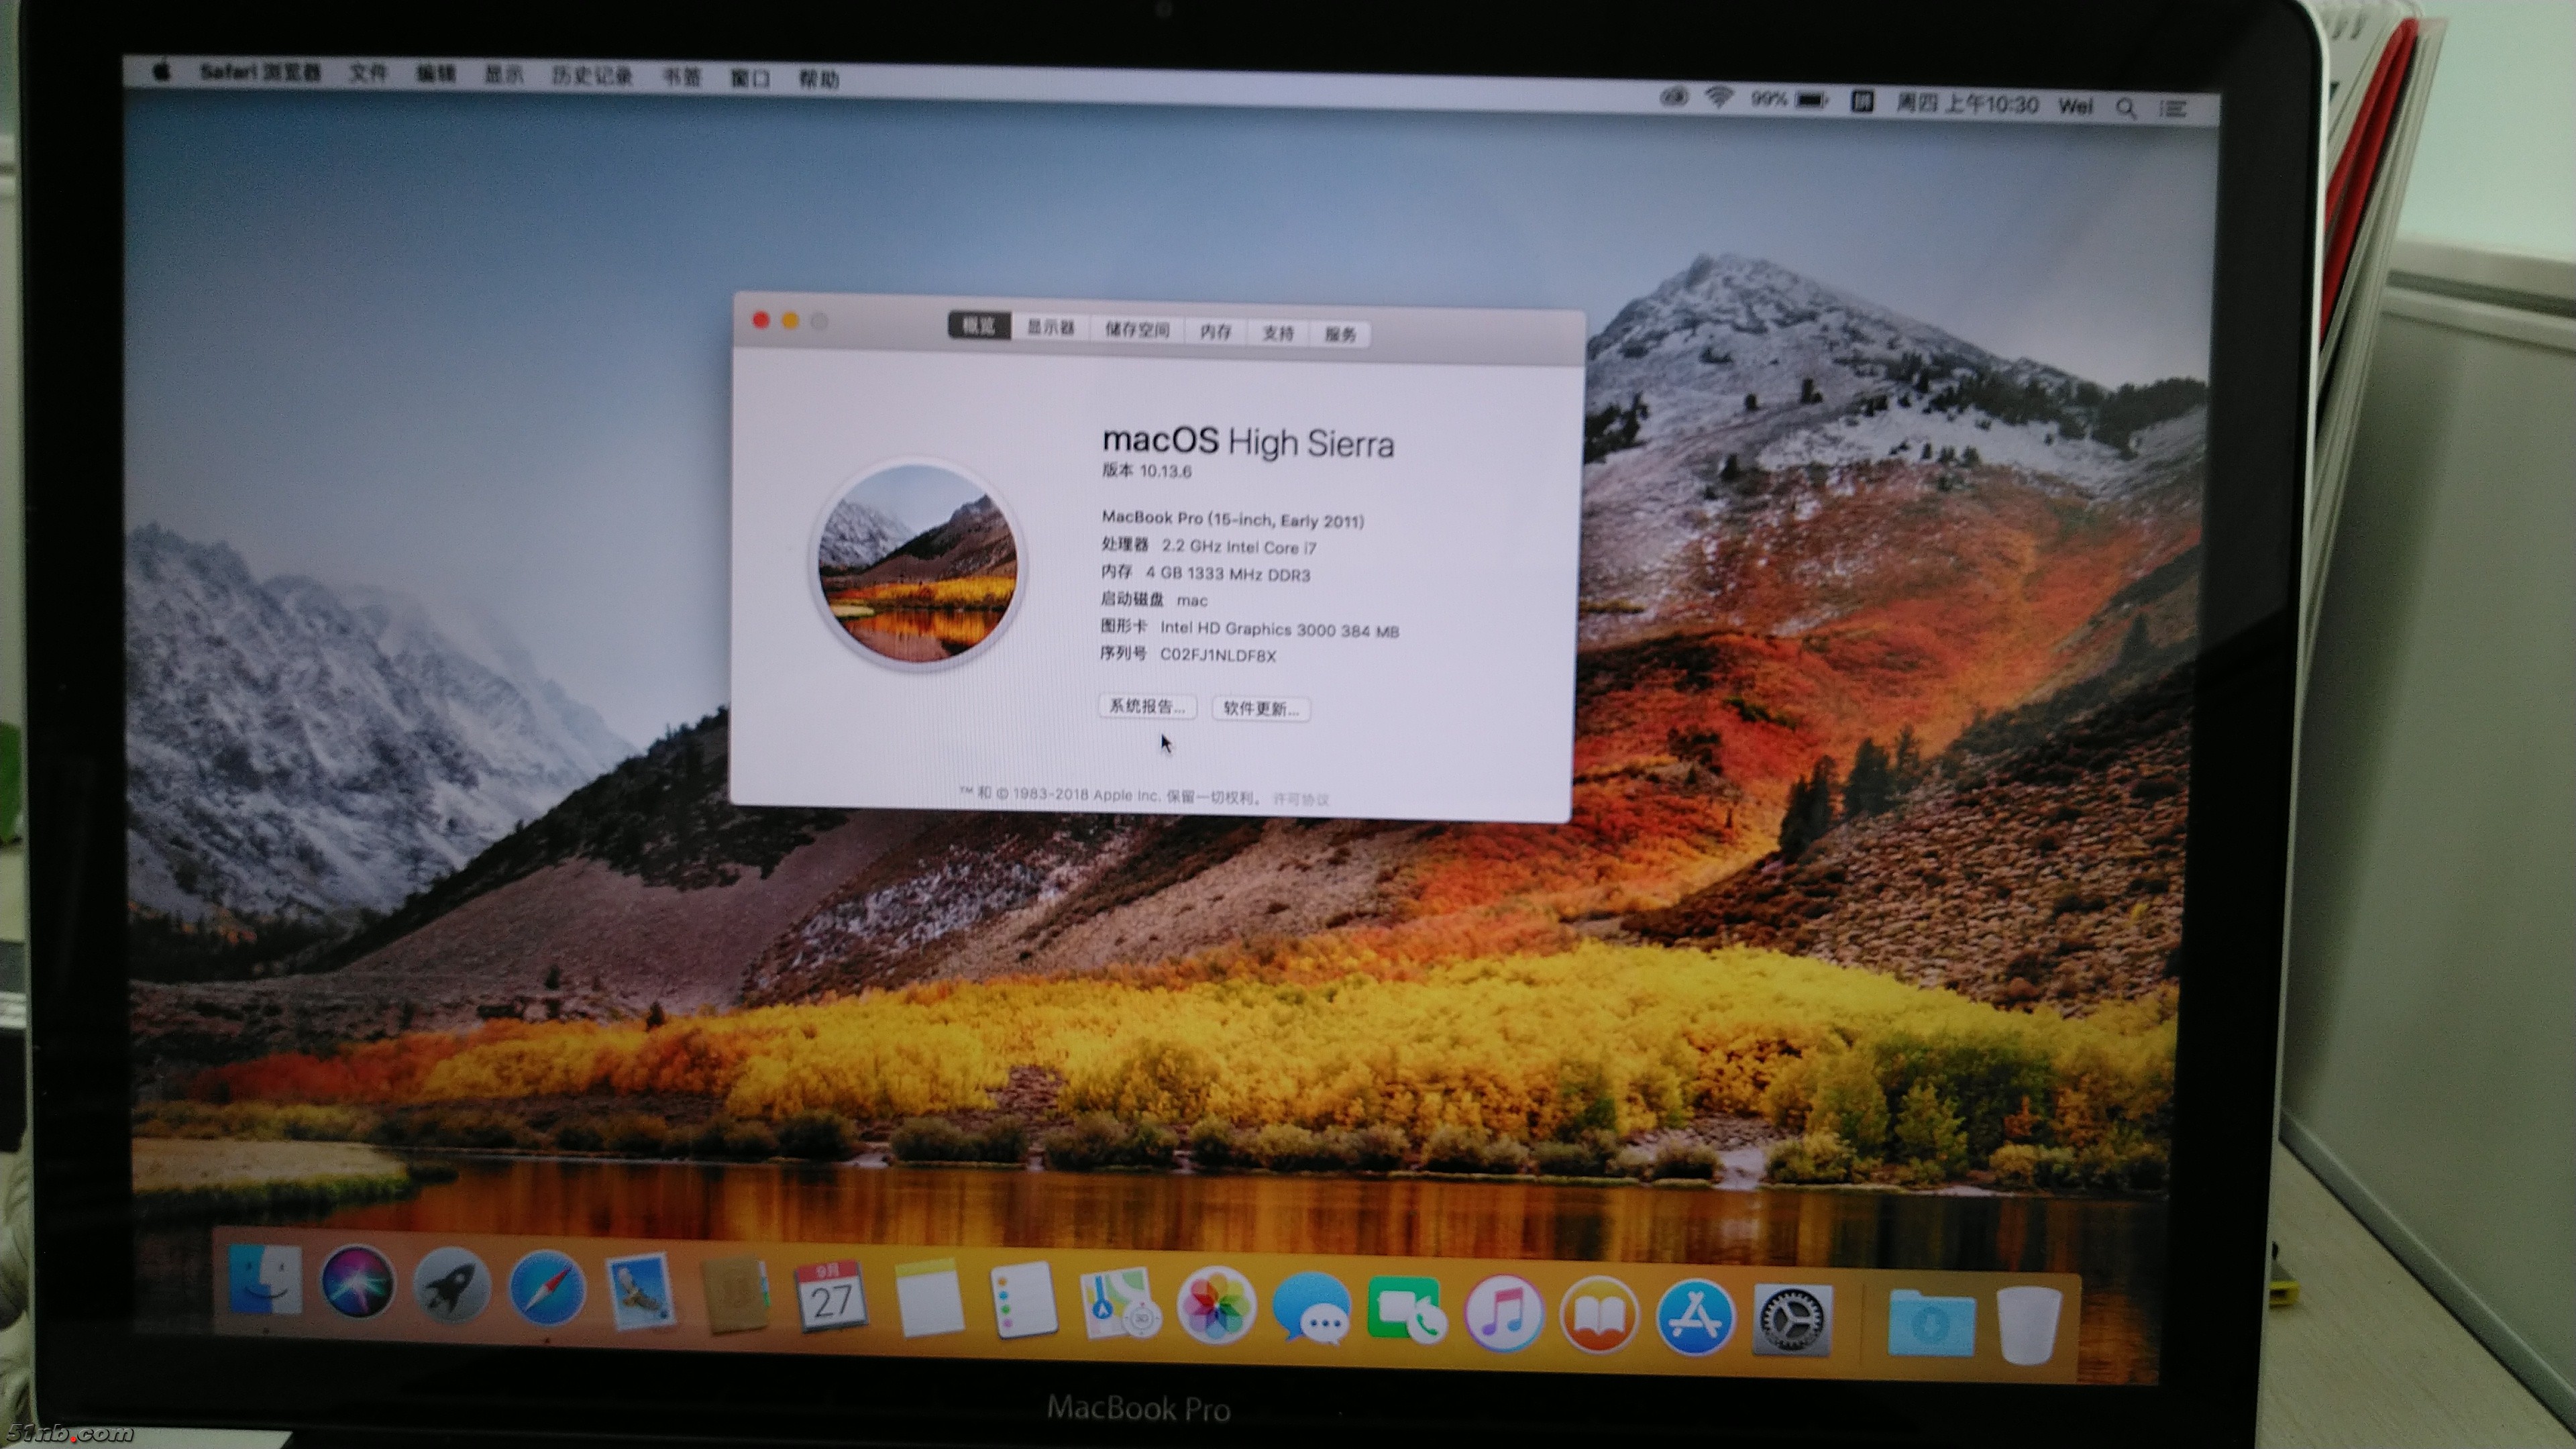Open Notification Center list icon
This screenshot has height=1449, width=2576.
click(x=2173, y=108)
